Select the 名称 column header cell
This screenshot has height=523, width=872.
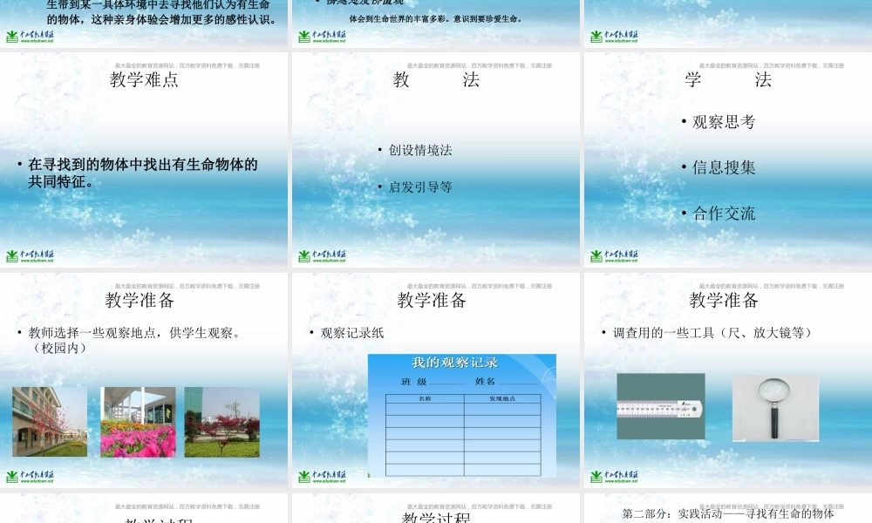point(424,397)
